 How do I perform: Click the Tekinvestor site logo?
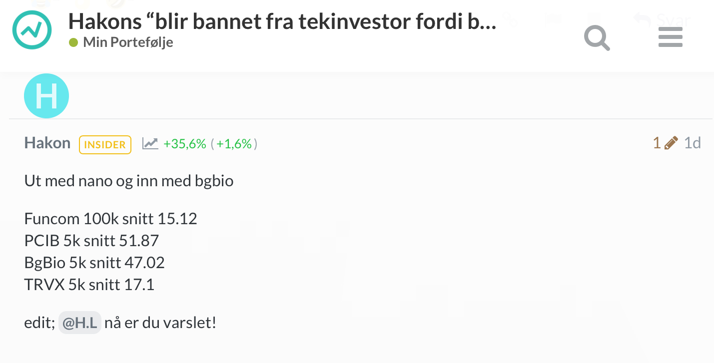pos(32,30)
